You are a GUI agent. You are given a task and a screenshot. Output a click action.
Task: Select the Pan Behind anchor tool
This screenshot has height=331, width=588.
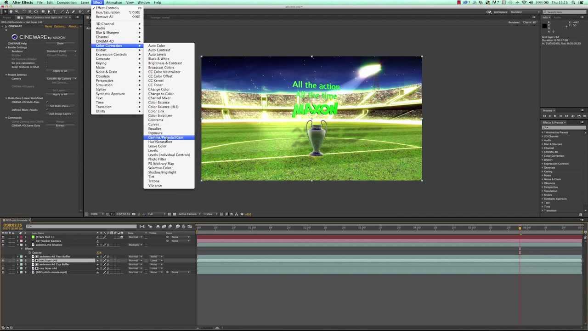point(35,11)
